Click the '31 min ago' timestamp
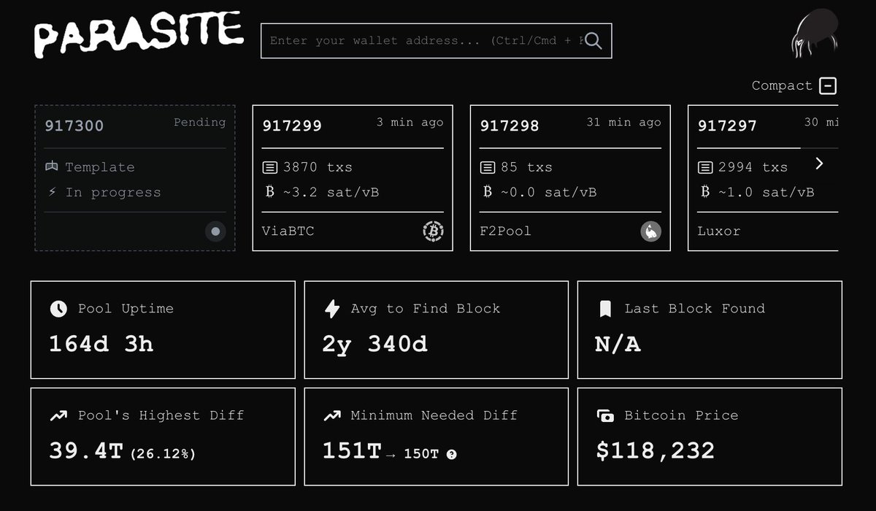 pos(623,123)
